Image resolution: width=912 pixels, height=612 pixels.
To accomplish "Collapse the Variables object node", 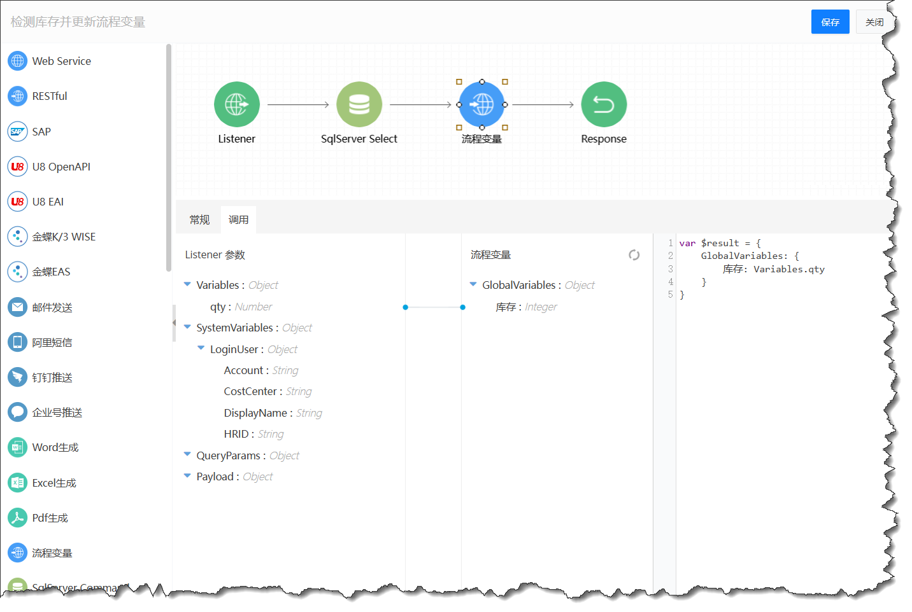I will pyautogui.click(x=187, y=284).
